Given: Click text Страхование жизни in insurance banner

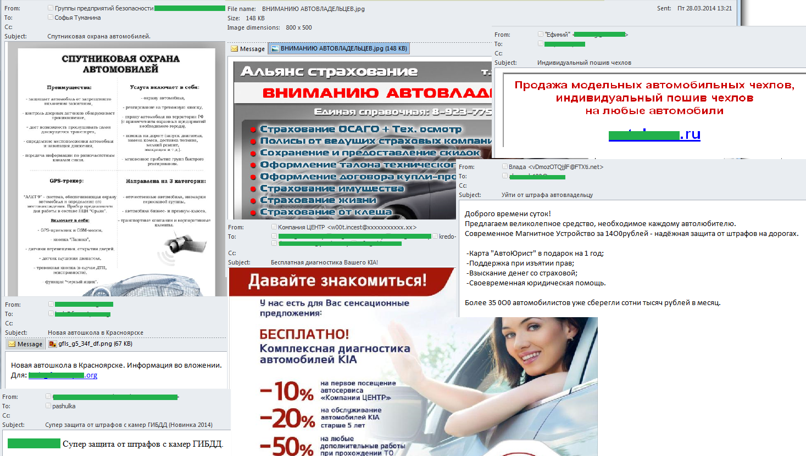Looking at the screenshot, I should pyautogui.click(x=318, y=200).
